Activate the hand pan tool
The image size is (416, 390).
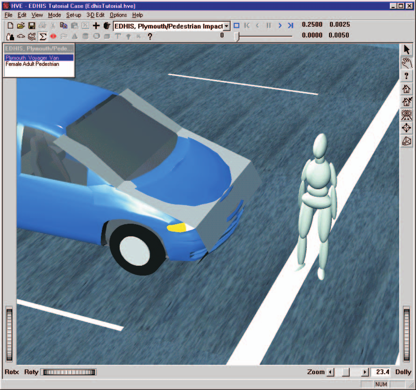[407, 63]
